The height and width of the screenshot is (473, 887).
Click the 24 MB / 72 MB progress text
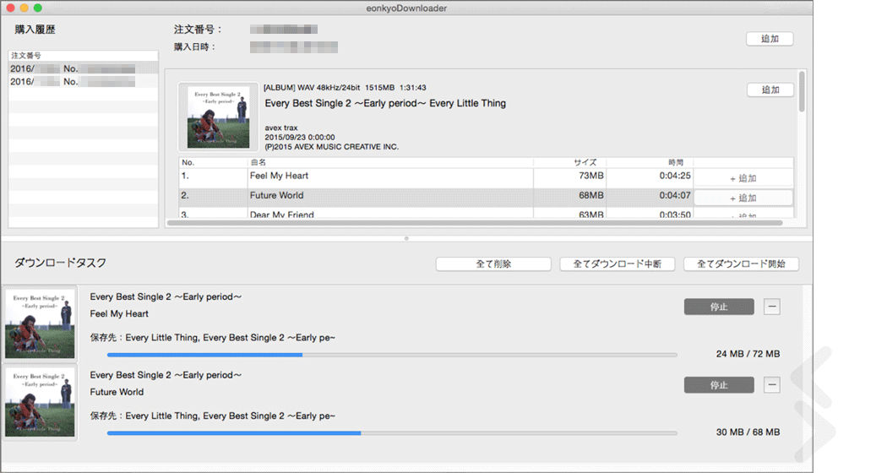coord(748,354)
